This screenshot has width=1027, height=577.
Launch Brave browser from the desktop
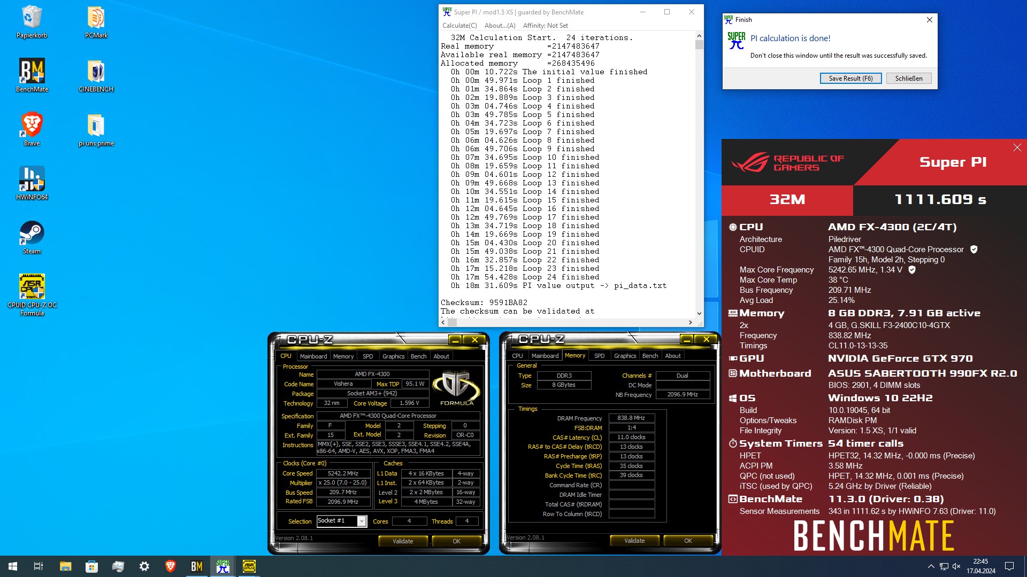[32, 130]
